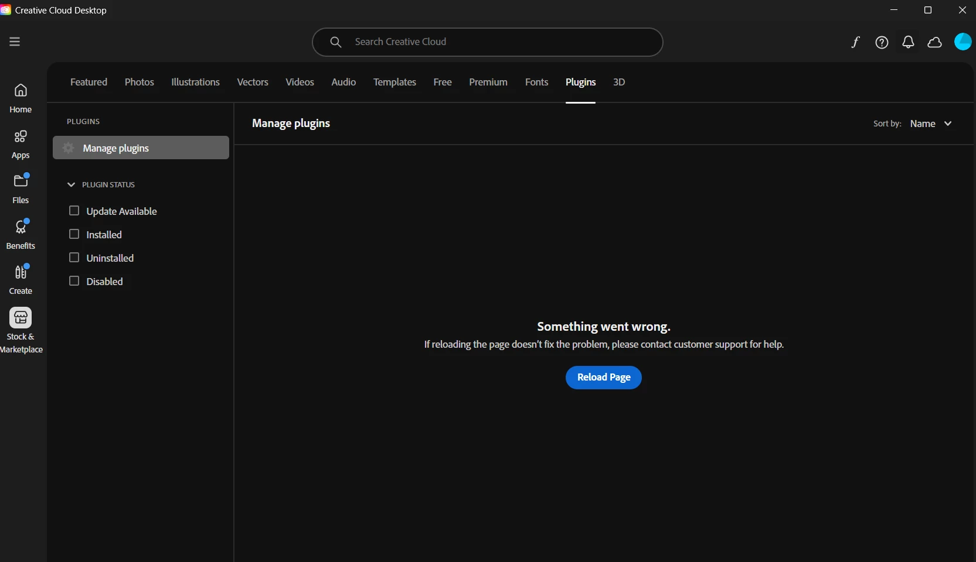Viewport: 976px width, 562px height.
Task: Switch to the Photos tab
Action: coord(140,82)
